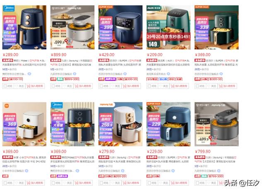Add the ¥369.00 white Xiaomi fryer to cart
This screenshot has width=265, height=192.
[x=35, y=183]
